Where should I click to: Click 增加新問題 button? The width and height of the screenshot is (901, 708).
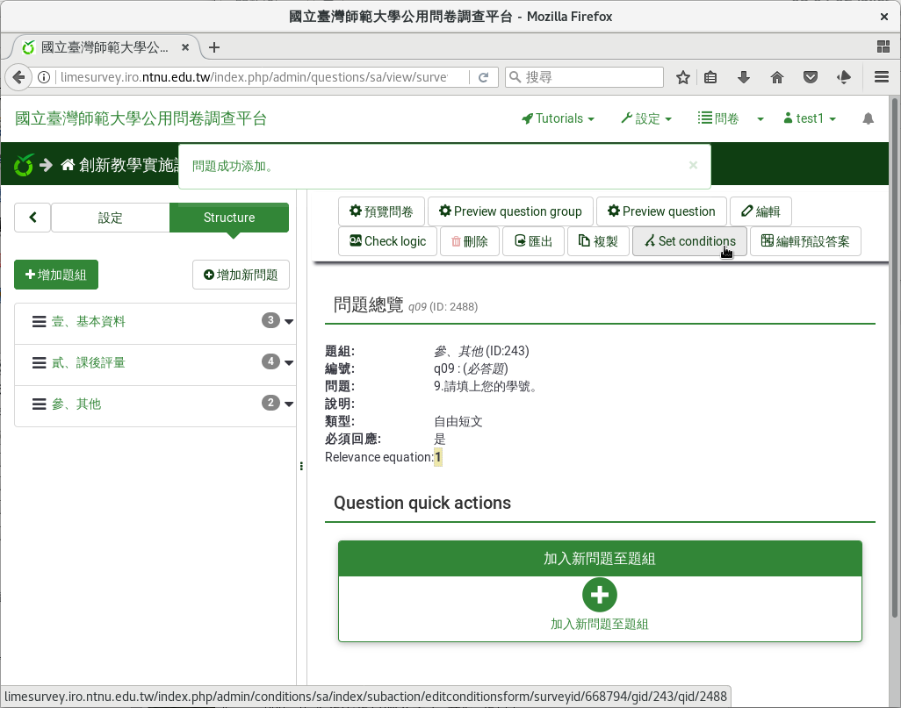point(241,275)
